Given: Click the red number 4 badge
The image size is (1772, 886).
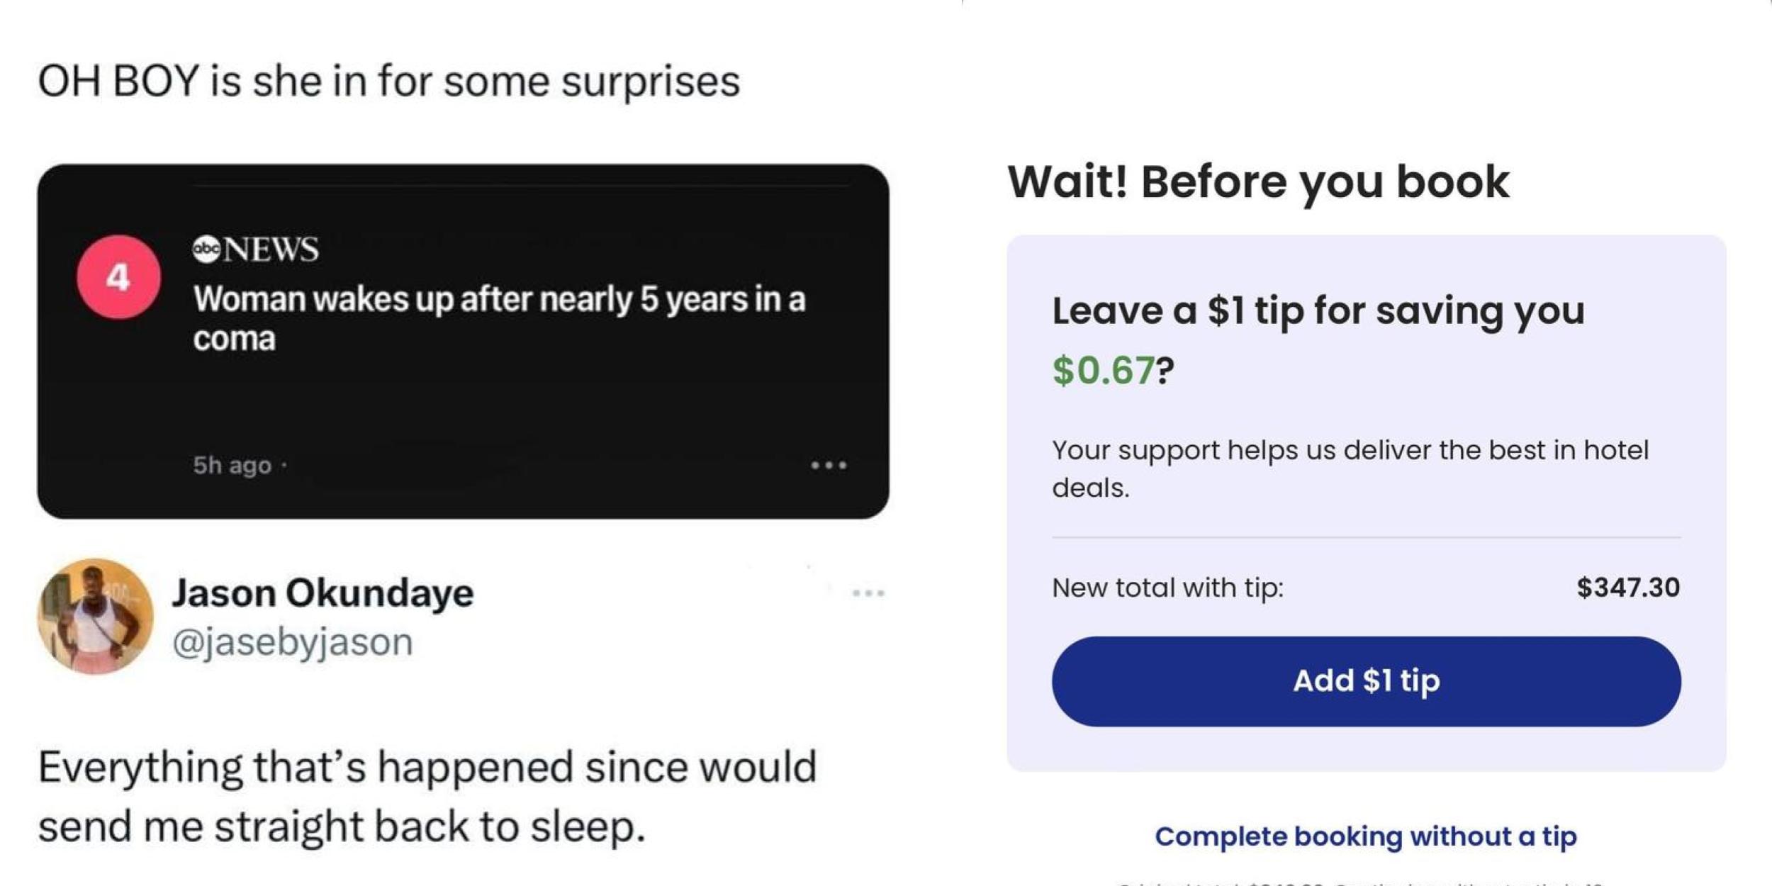Looking at the screenshot, I should [118, 277].
